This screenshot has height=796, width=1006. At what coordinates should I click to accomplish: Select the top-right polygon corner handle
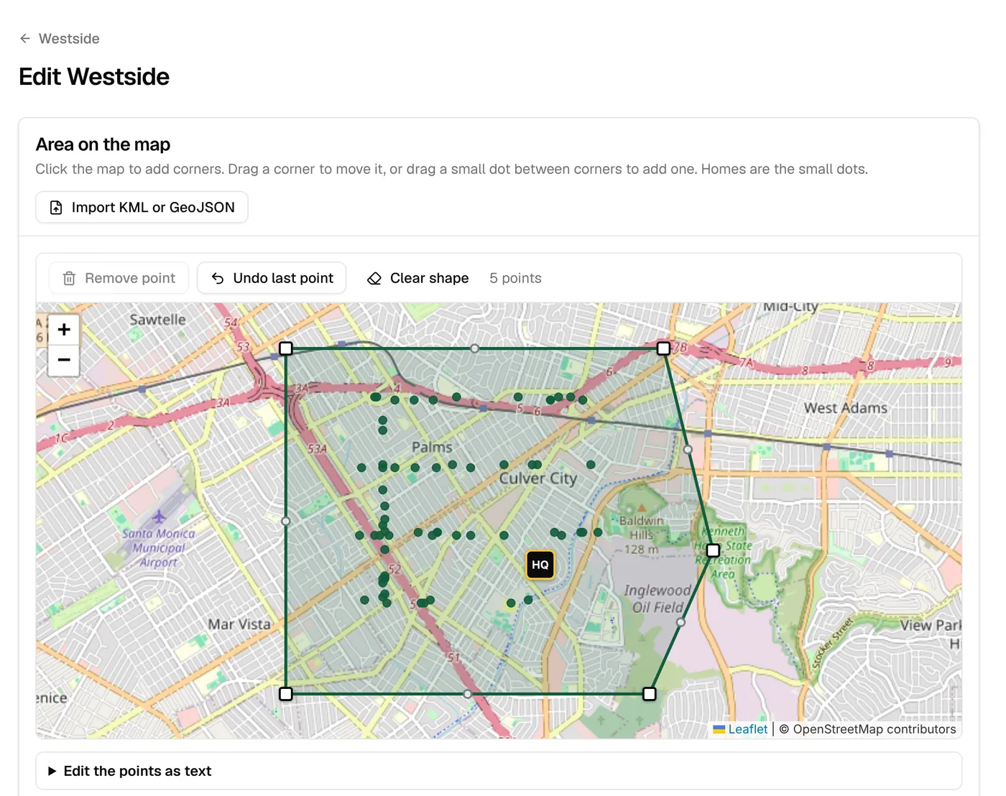pos(664,348)
